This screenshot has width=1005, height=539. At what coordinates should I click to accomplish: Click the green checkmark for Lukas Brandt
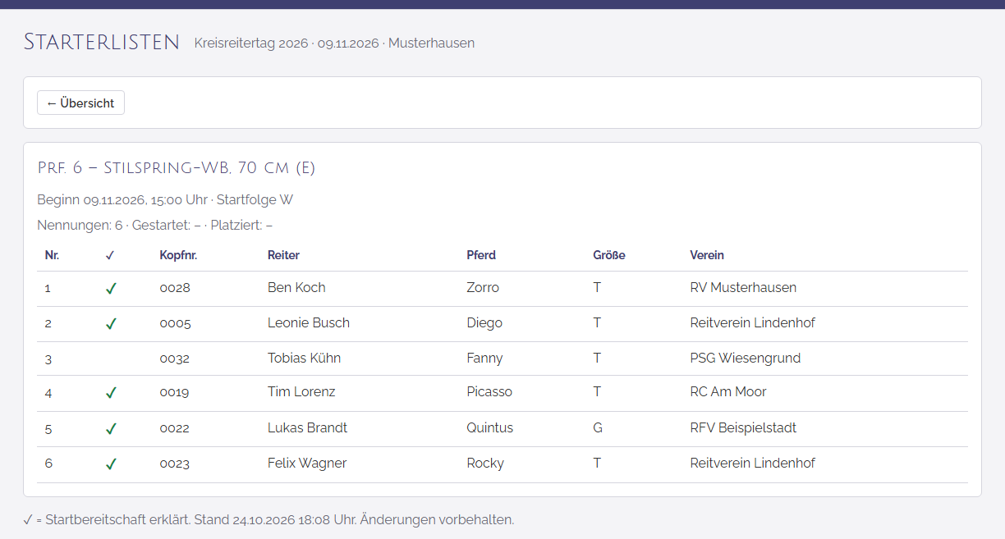(x=111, y=429)
